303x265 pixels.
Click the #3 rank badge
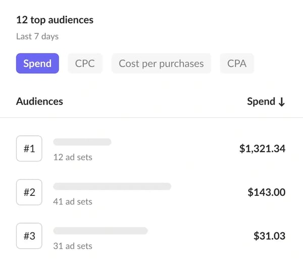pos(29,236)
